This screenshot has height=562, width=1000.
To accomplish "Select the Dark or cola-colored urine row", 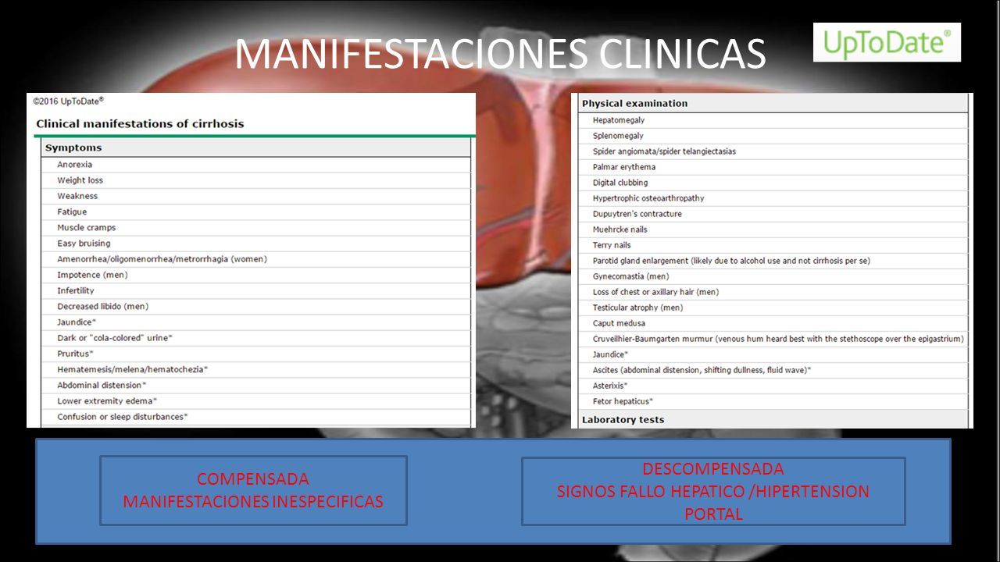I will click(256, 338).
